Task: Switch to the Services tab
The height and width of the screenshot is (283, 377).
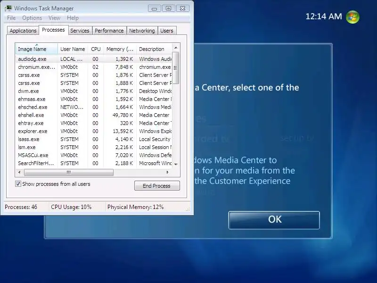Action: [80, 31]
